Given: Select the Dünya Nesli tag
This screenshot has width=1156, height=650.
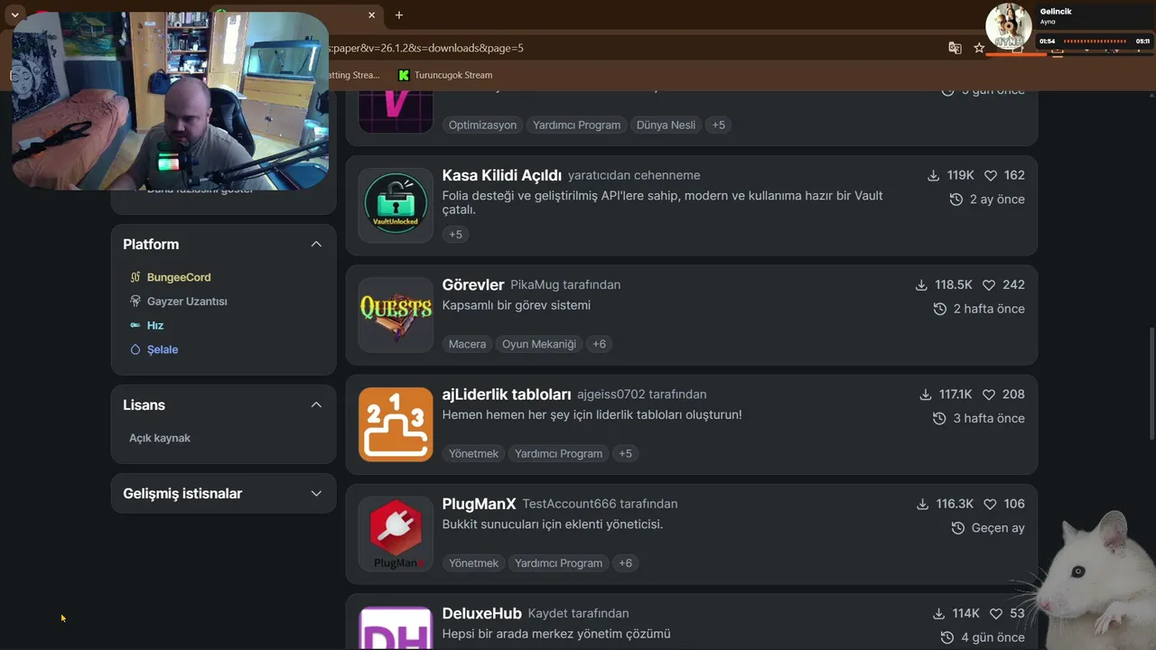Looking at the screenshot, I should [x=666, y=125].
